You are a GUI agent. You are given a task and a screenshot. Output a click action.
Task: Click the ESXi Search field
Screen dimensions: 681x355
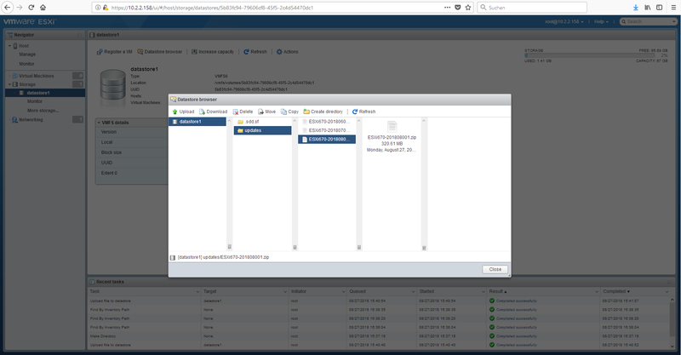pyautogui.click(x=648, y=22)
